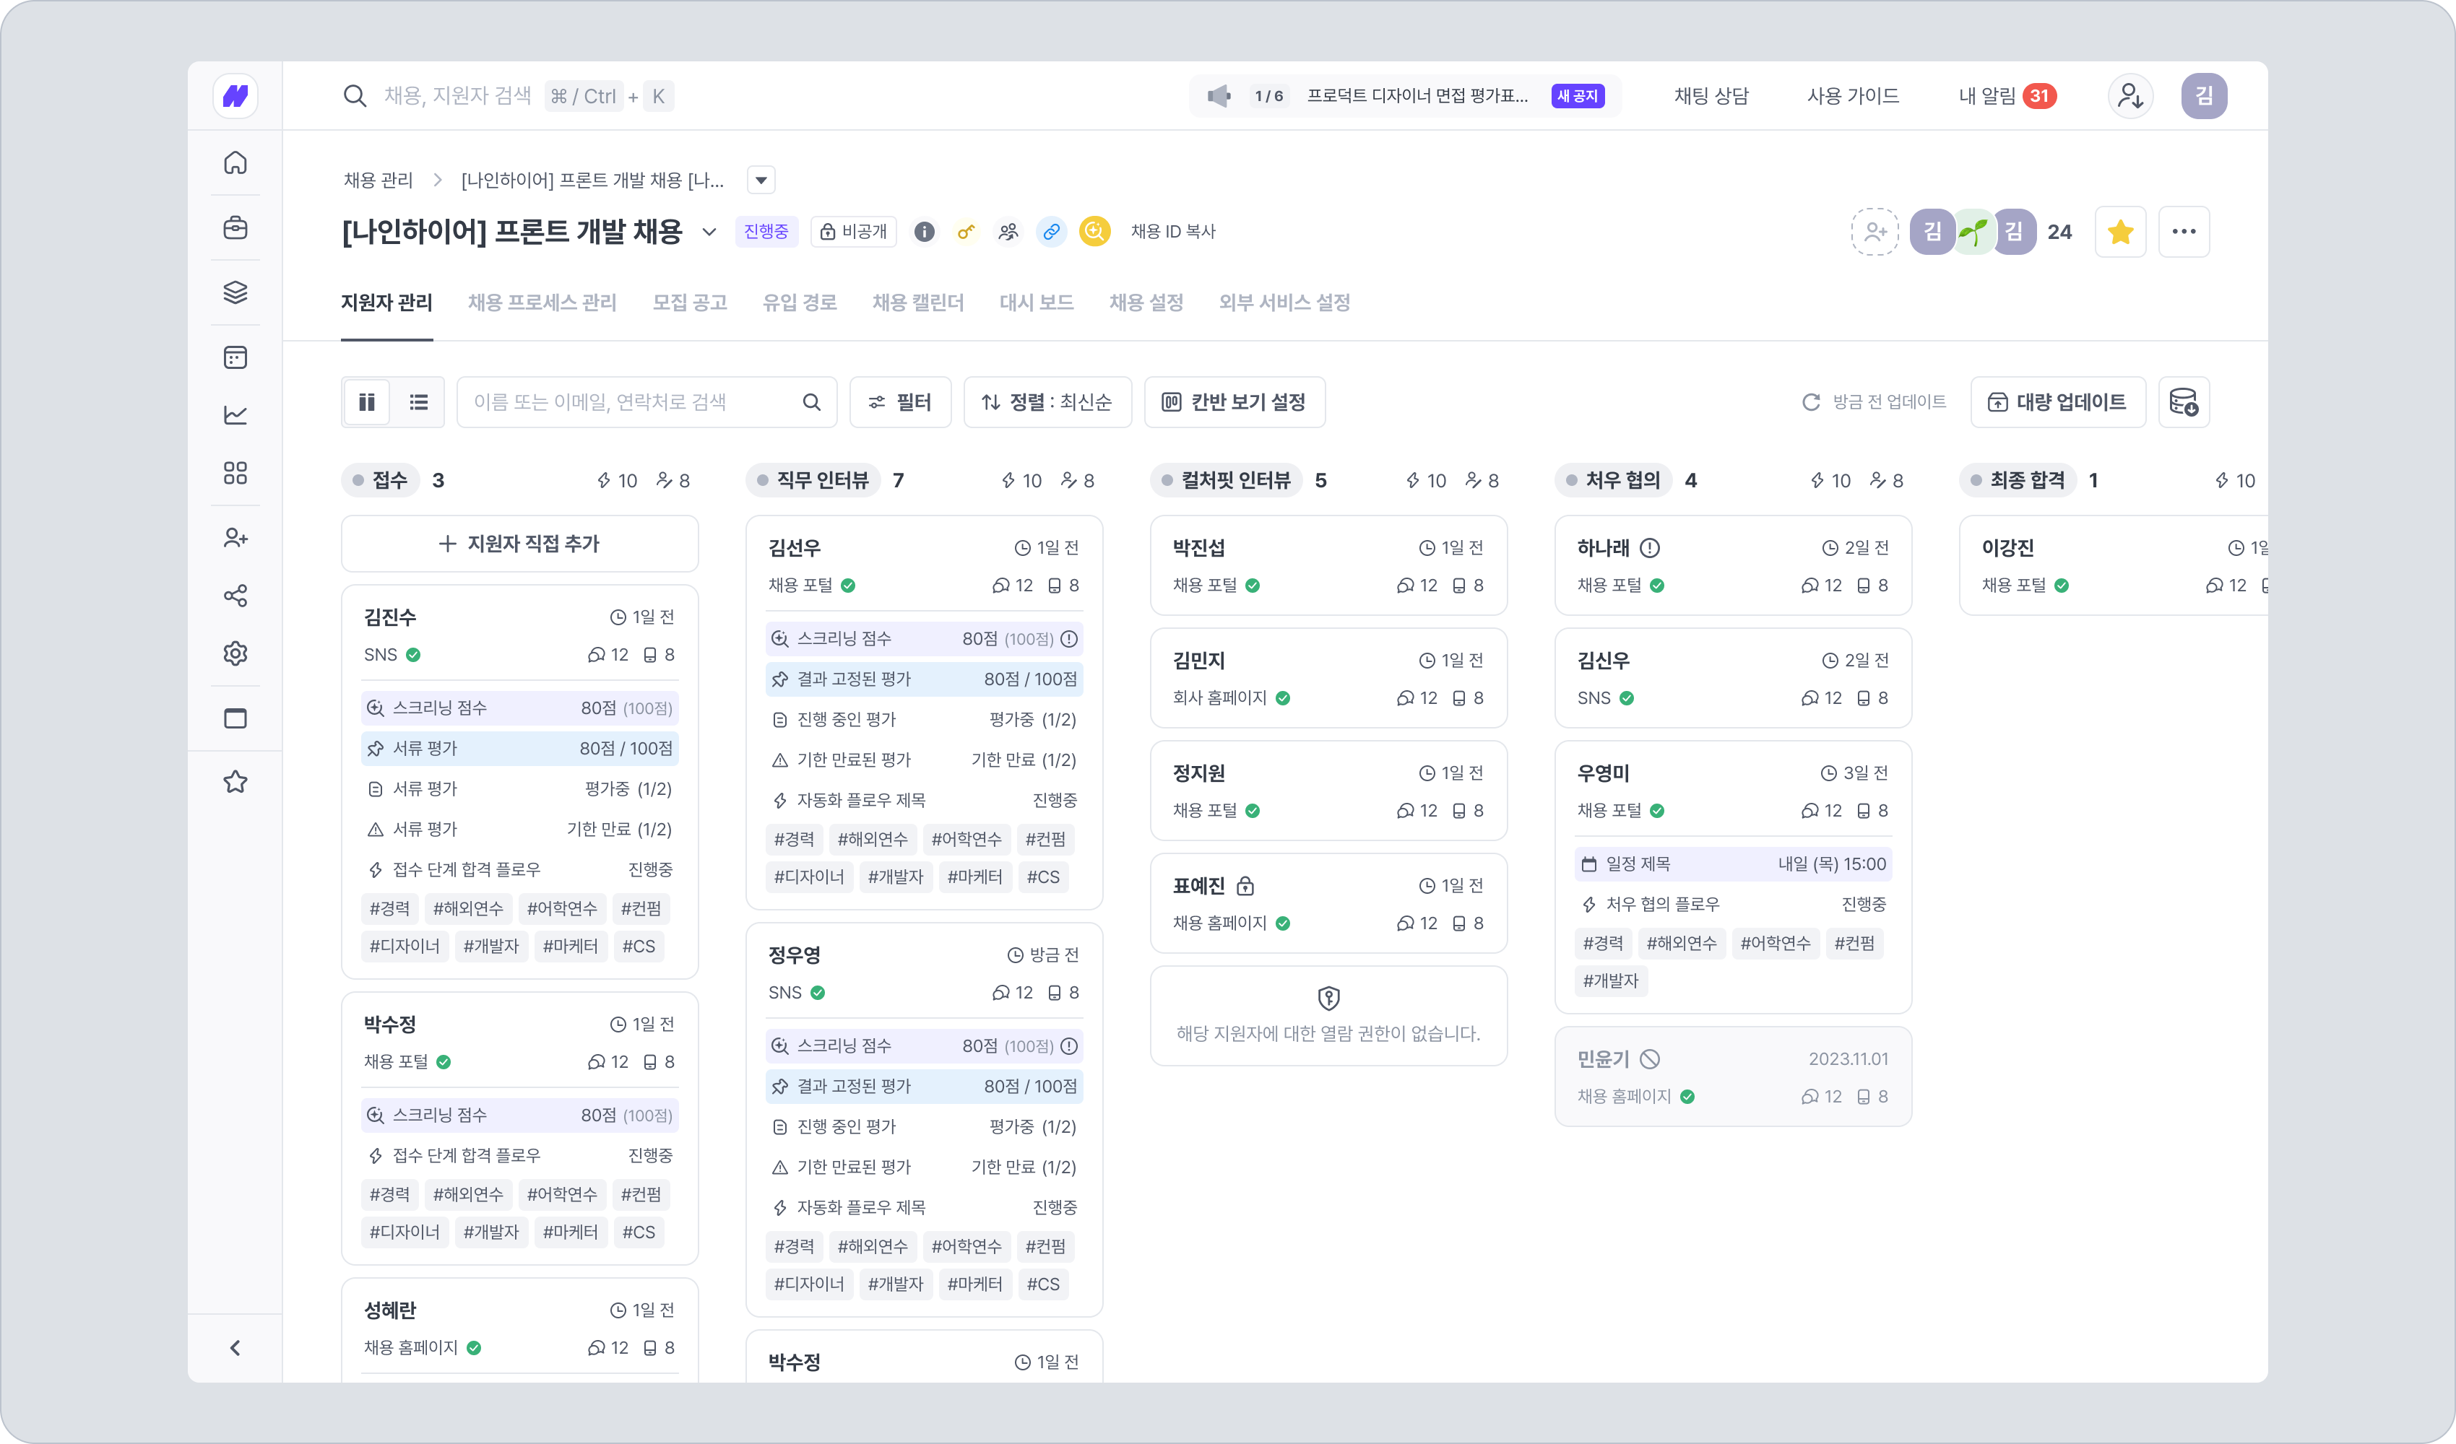Image resolution: width=2456 pixels, height=1444 pixels.
Task: Click the blue link icon by title
Action: pyautogui.click(x=1052, y=232)
